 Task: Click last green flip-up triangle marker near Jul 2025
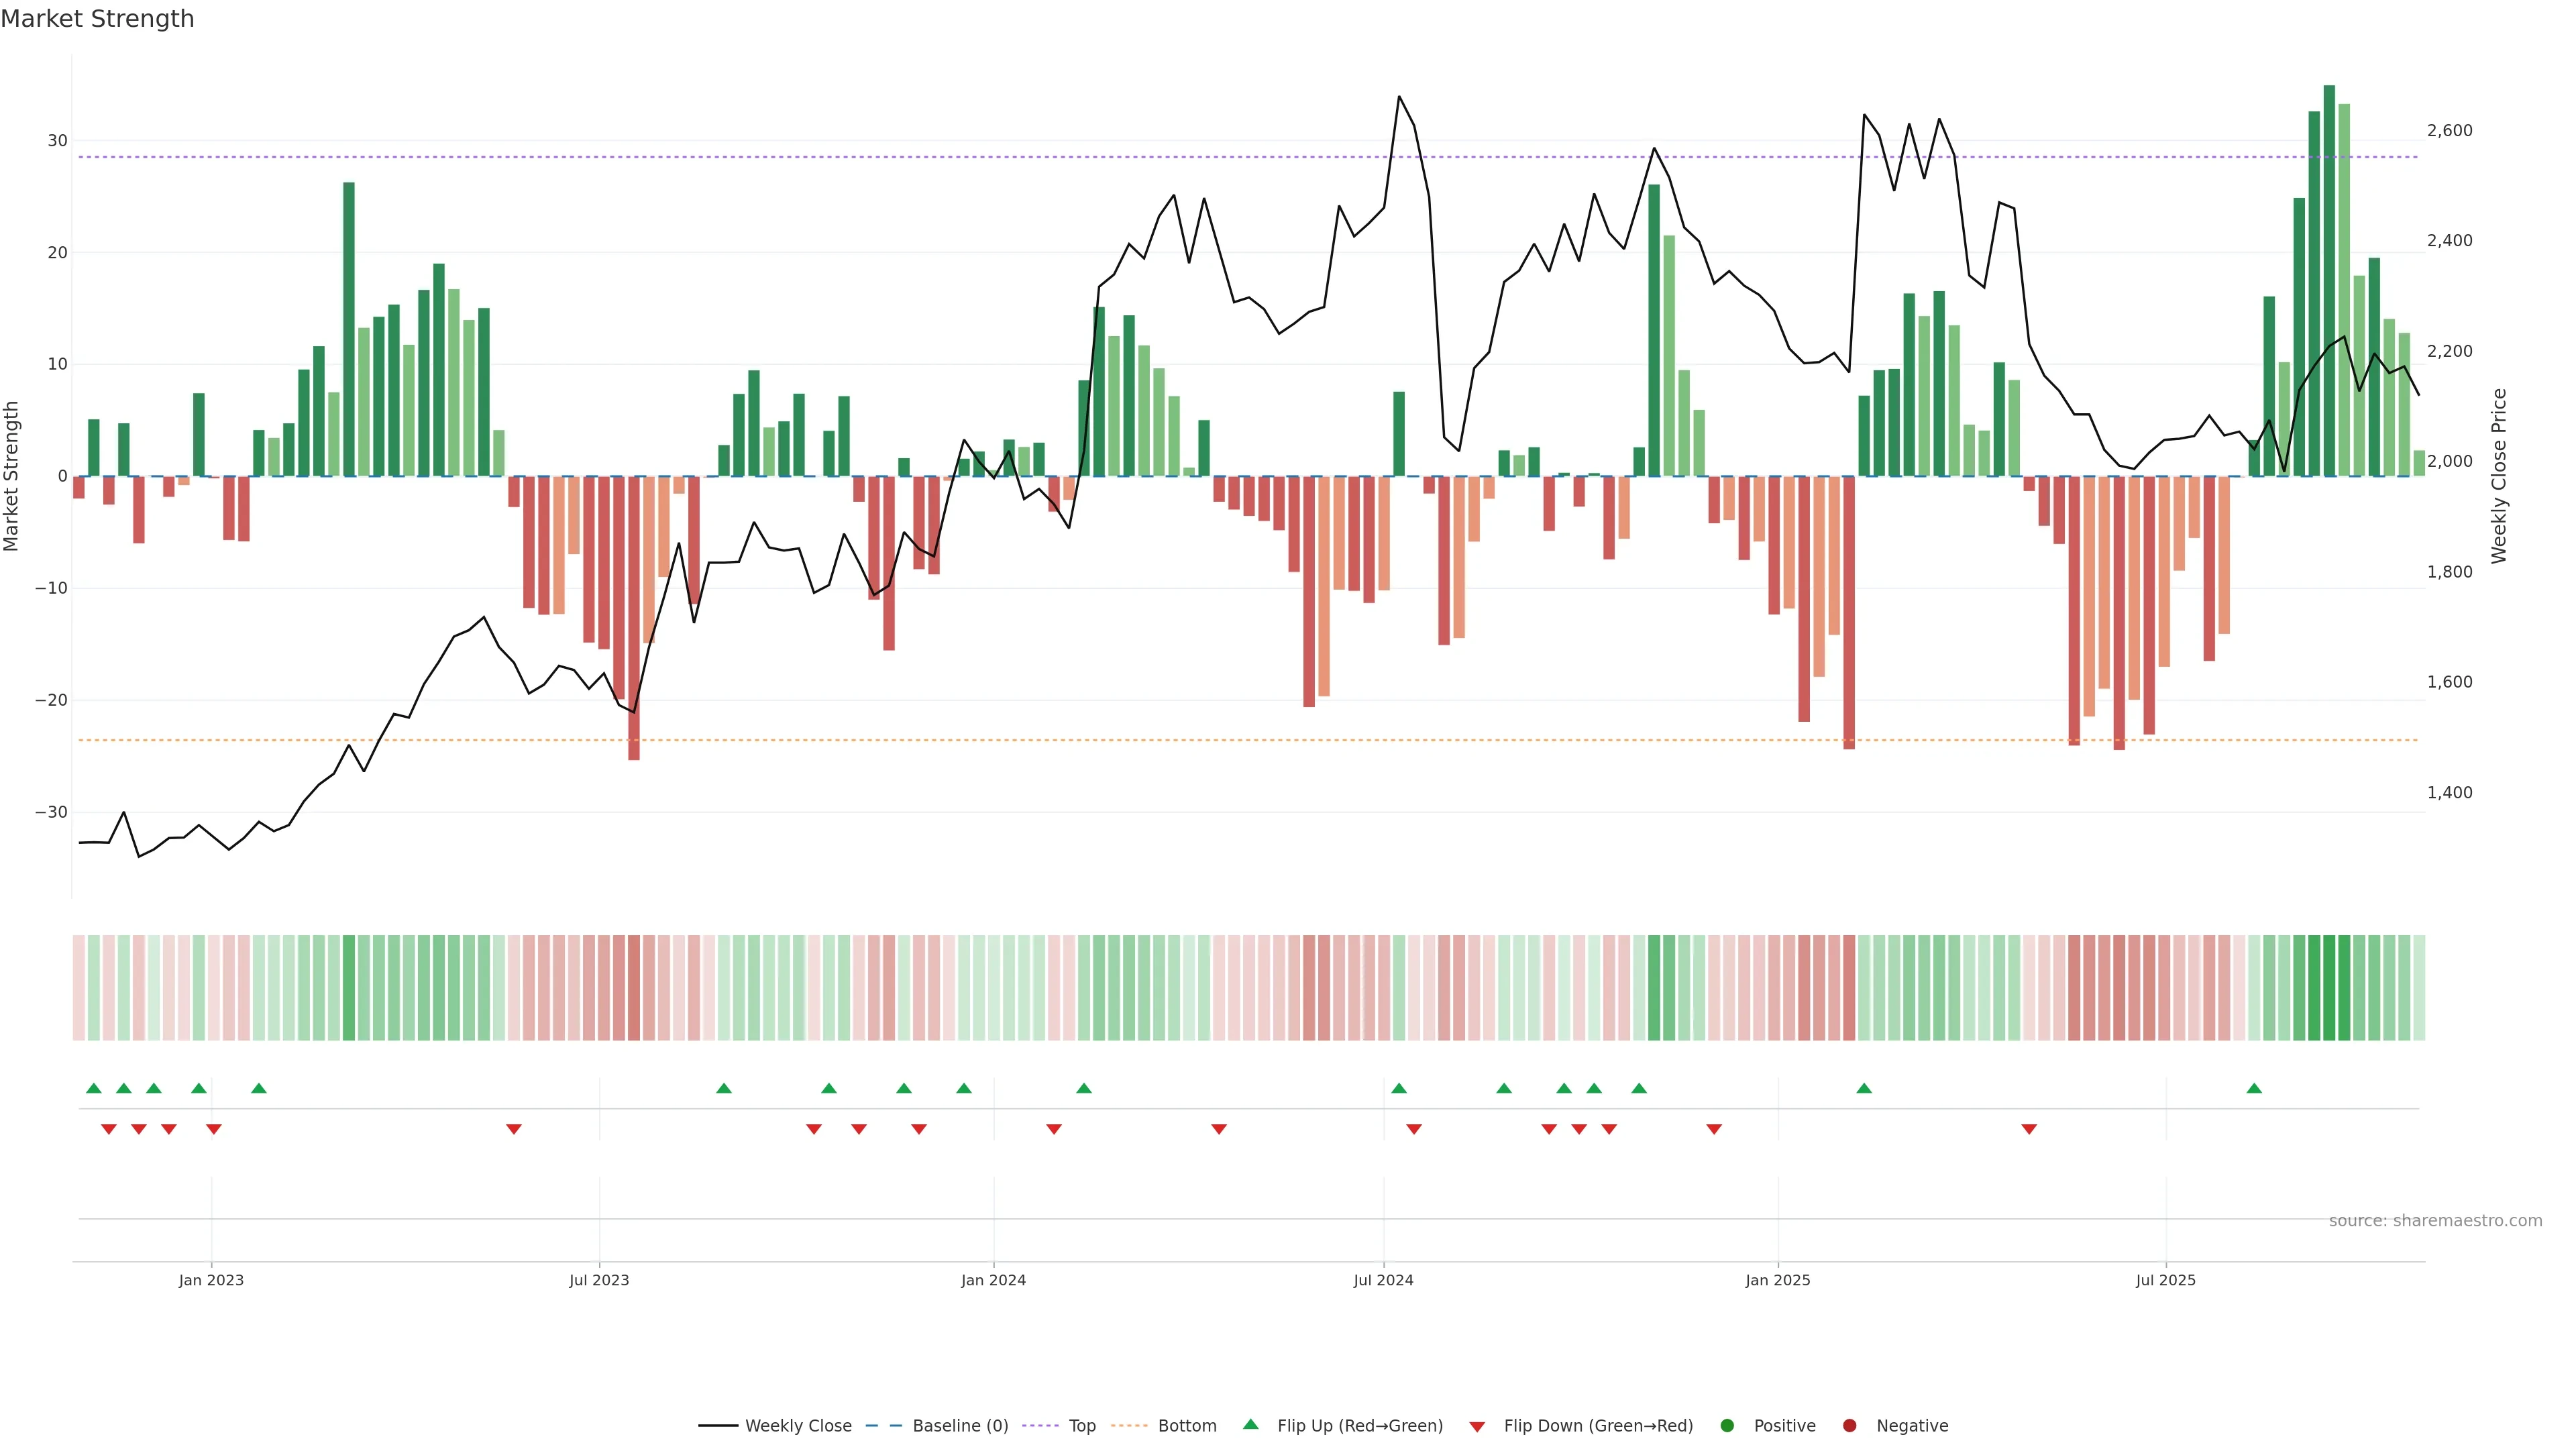click(x=2254, y=1088)
